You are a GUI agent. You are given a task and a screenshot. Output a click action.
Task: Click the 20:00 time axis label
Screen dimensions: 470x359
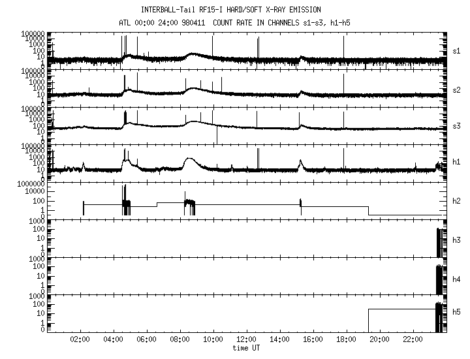click(379, 339)
